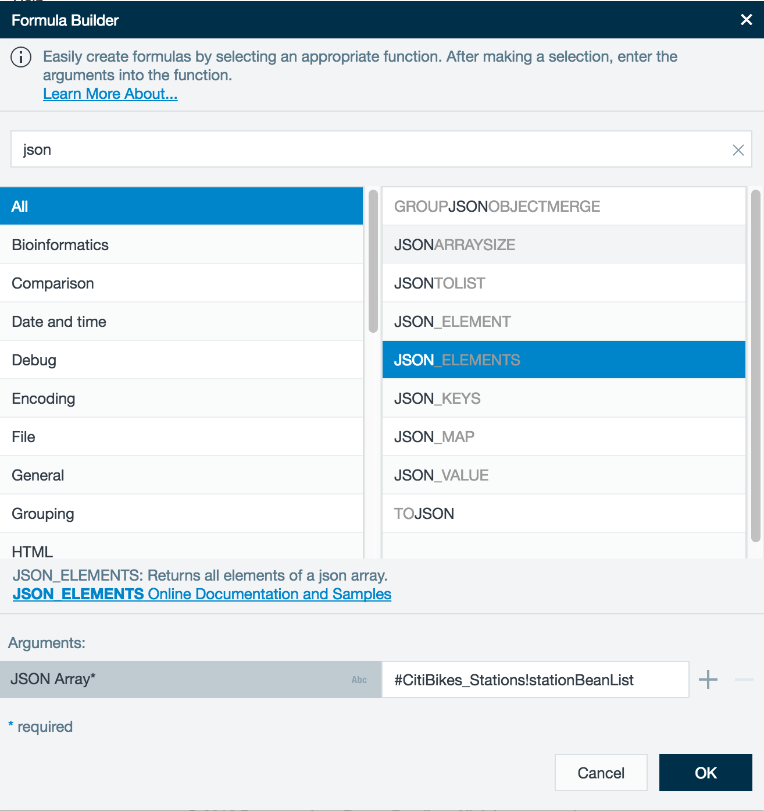Click the info icon beside the description
This screenshot has width=764, height=811.
[x=21, y=57]
